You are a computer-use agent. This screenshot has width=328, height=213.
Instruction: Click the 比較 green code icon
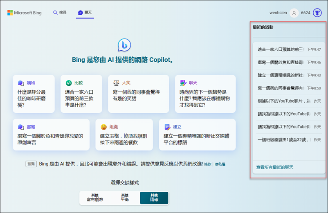(69, 83)
